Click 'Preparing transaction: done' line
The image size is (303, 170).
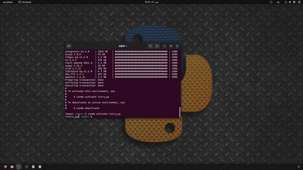pyautogui.click(x=84, y=80)
